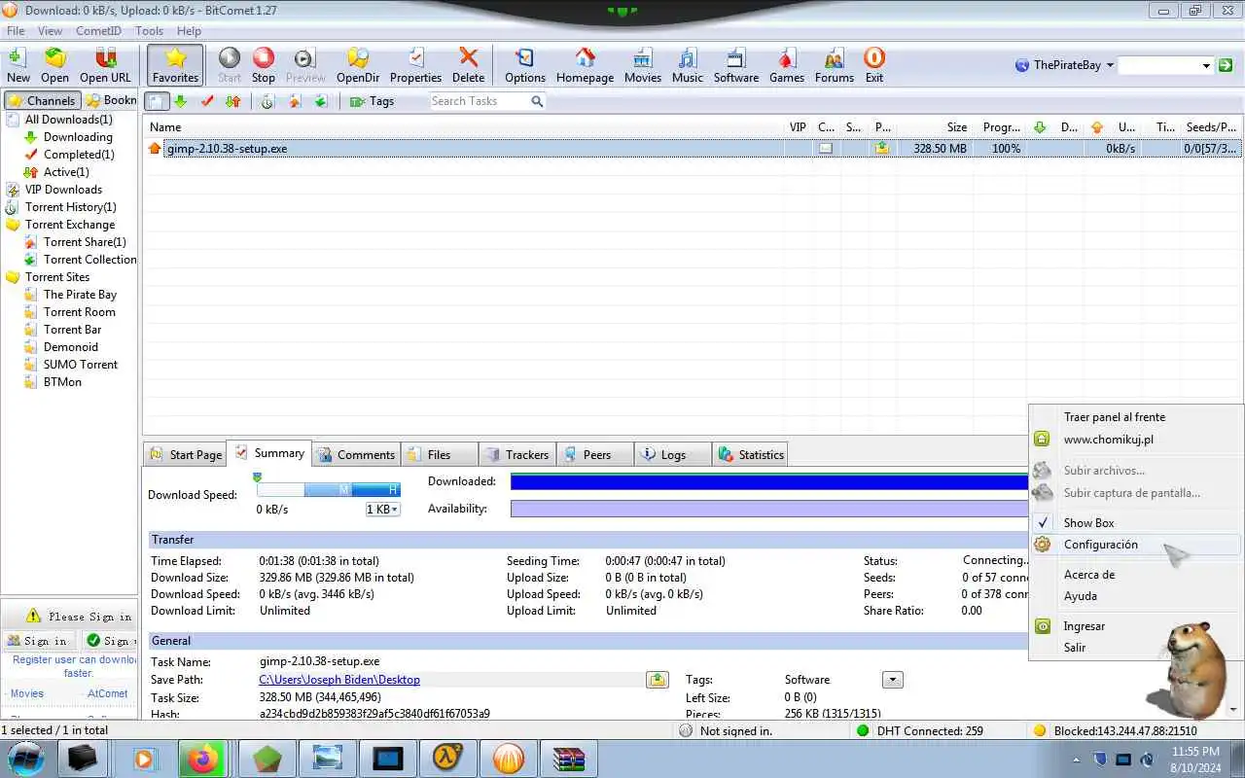1245x778 pixels.
Task: Click the Exit toolbar icon
Action: (874, 66)
